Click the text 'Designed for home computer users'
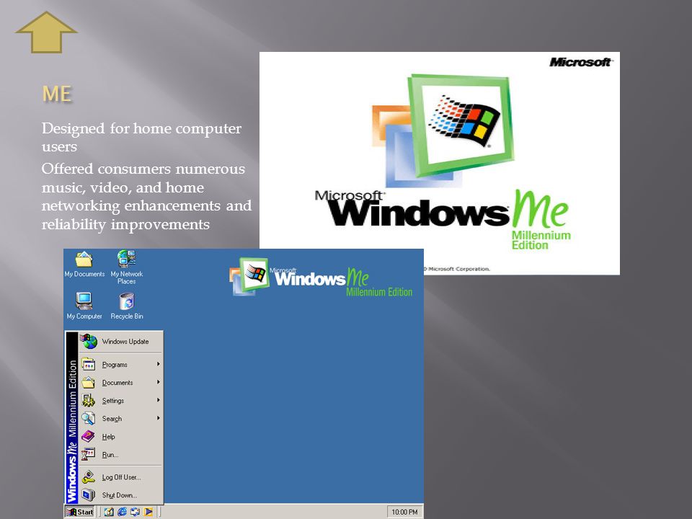Image resolution: width=692 pixels, height=519 pixels. coord(142,137)
